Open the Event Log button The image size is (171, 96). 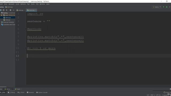tap(167, 93)
